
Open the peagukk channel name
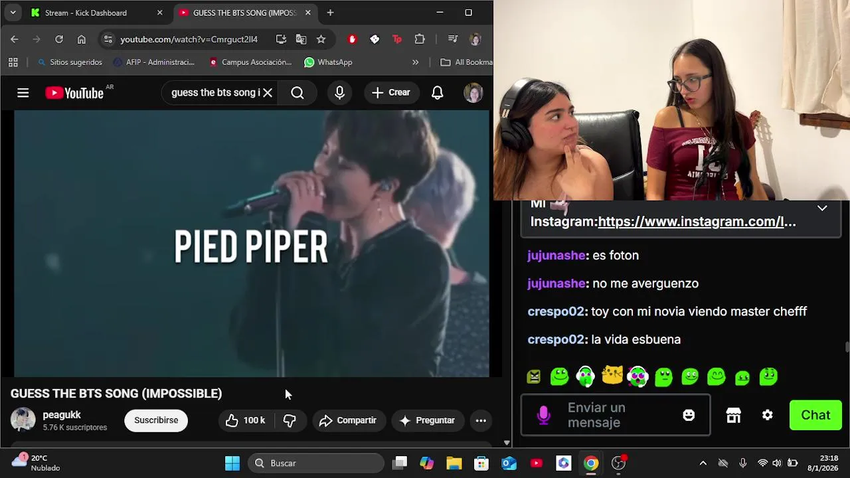[62, 415]
